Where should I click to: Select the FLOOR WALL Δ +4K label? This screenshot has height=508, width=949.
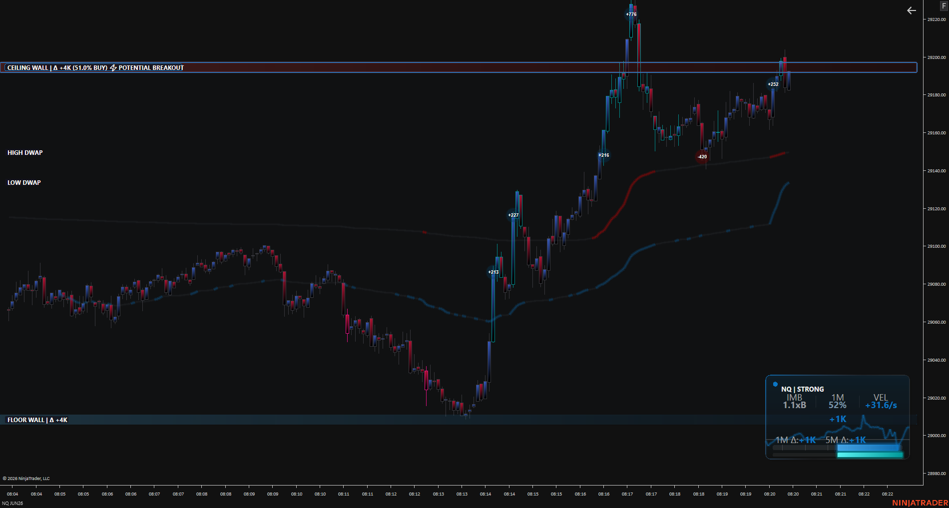pos(37,420)
